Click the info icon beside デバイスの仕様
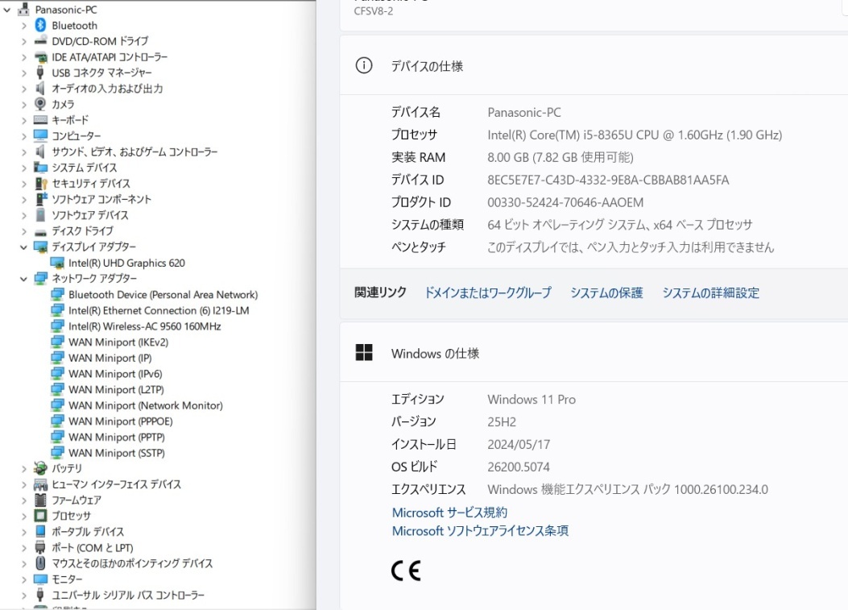The height and width of the screenshot is (610, 848). tap(363, 67)
